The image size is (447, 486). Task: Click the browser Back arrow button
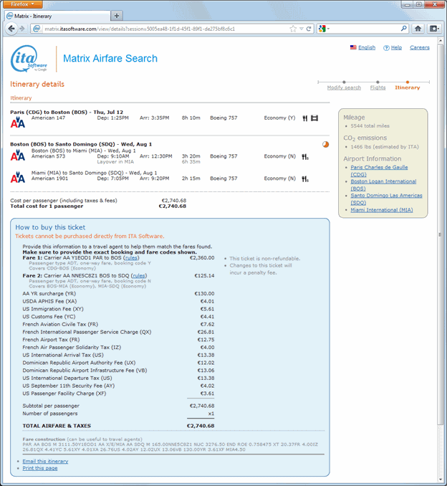[11, 29]
